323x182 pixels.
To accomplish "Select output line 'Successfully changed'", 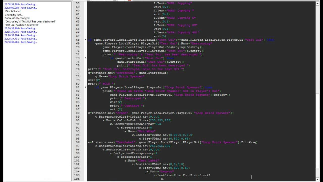I will coord(17,18).
